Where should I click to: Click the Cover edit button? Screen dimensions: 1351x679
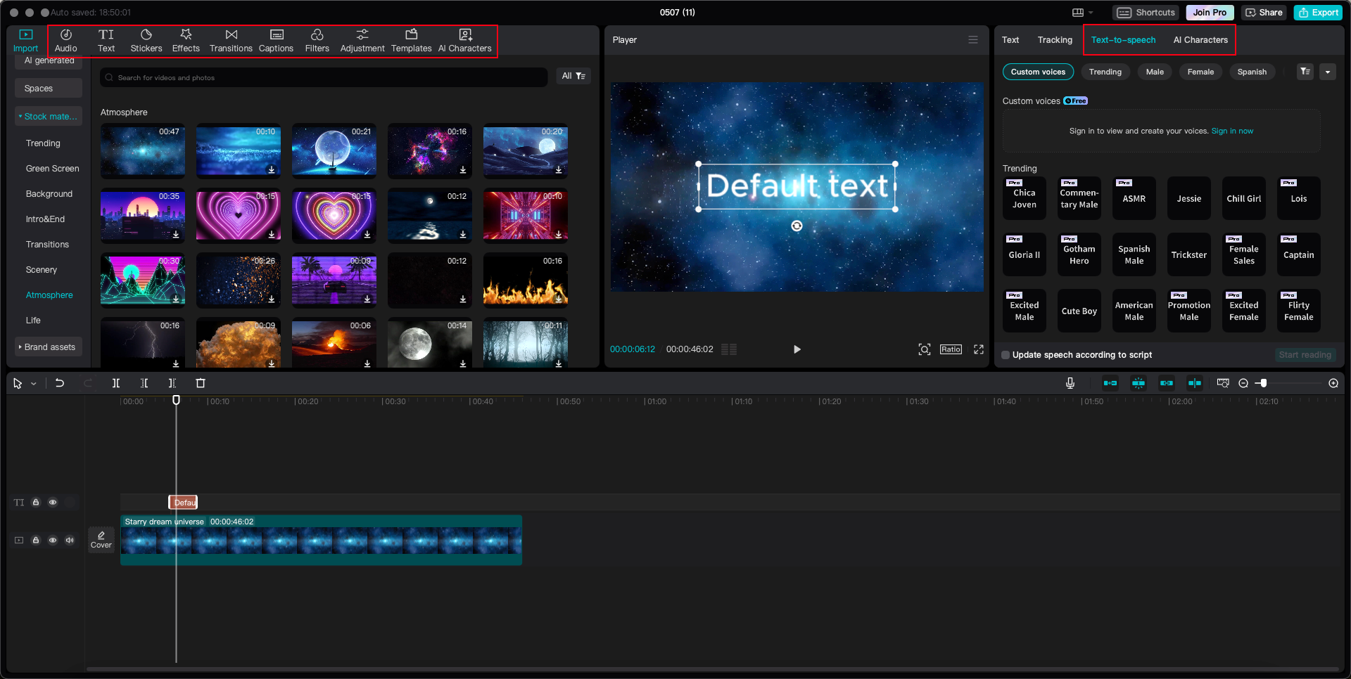click(x=101, y=539)
